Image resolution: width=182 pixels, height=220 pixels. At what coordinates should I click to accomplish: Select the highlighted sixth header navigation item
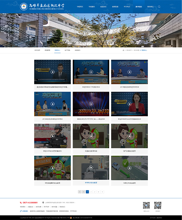pos(139,7)
